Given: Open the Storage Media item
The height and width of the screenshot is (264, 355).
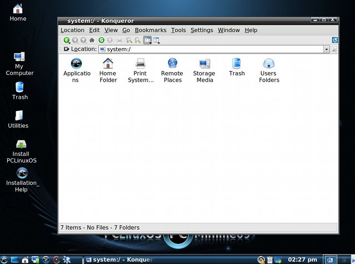Looking at the screenshot, I should click(205, 70).
